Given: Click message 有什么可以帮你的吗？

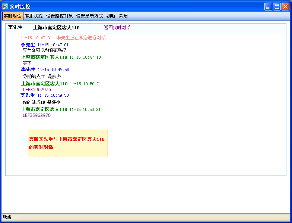Looking at the screenshot, I should click(44, 50).
